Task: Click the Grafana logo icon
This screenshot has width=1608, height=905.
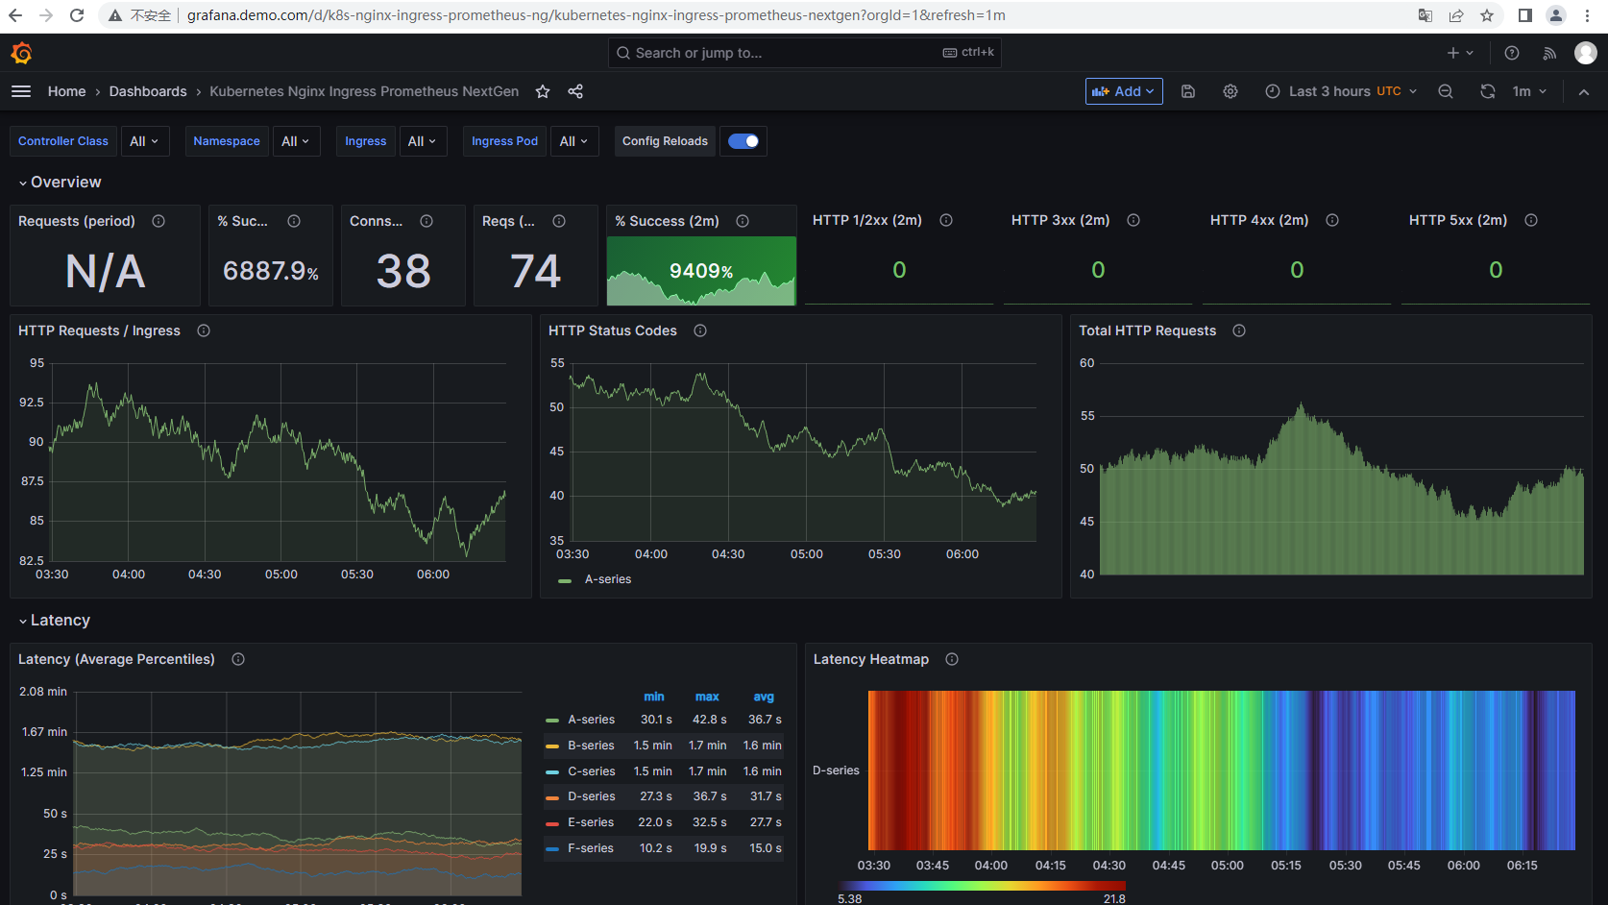Action: 21,53
